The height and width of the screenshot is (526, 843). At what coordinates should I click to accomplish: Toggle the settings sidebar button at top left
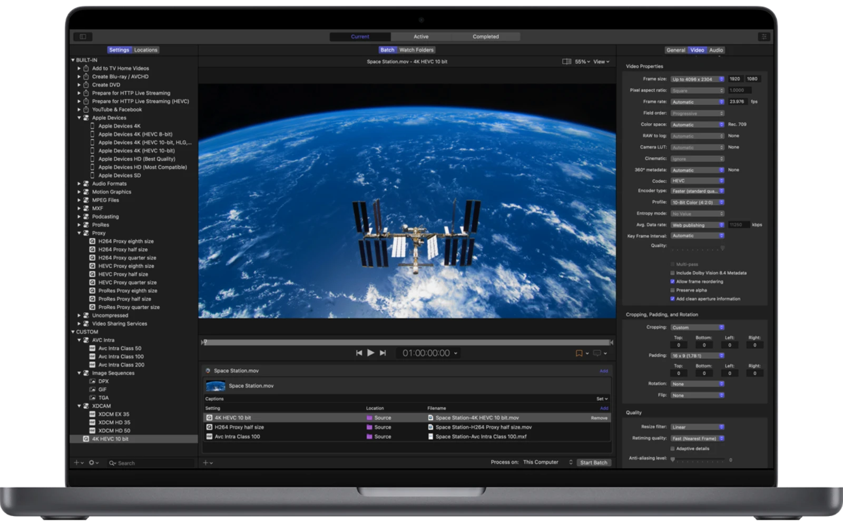coord(83,36)
